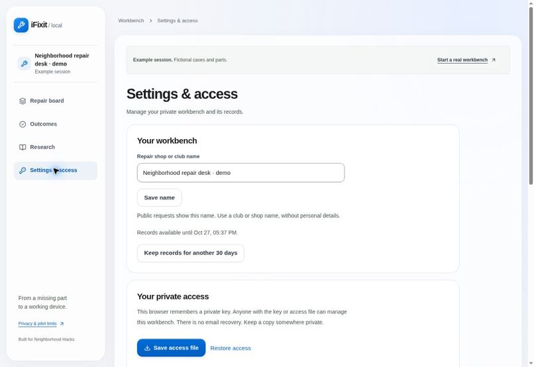Image resolution: width=534 pixels, height=367 pixels.
Task: Click the Settings & access page heading
Action: [182, 94]
